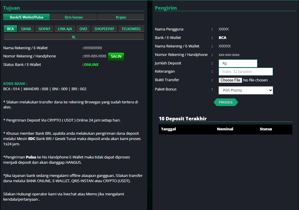Screen dimensions: 299x210
Task: Click the Nama Pengguna label
Action: pyautogui.click(x=169, y=29)
